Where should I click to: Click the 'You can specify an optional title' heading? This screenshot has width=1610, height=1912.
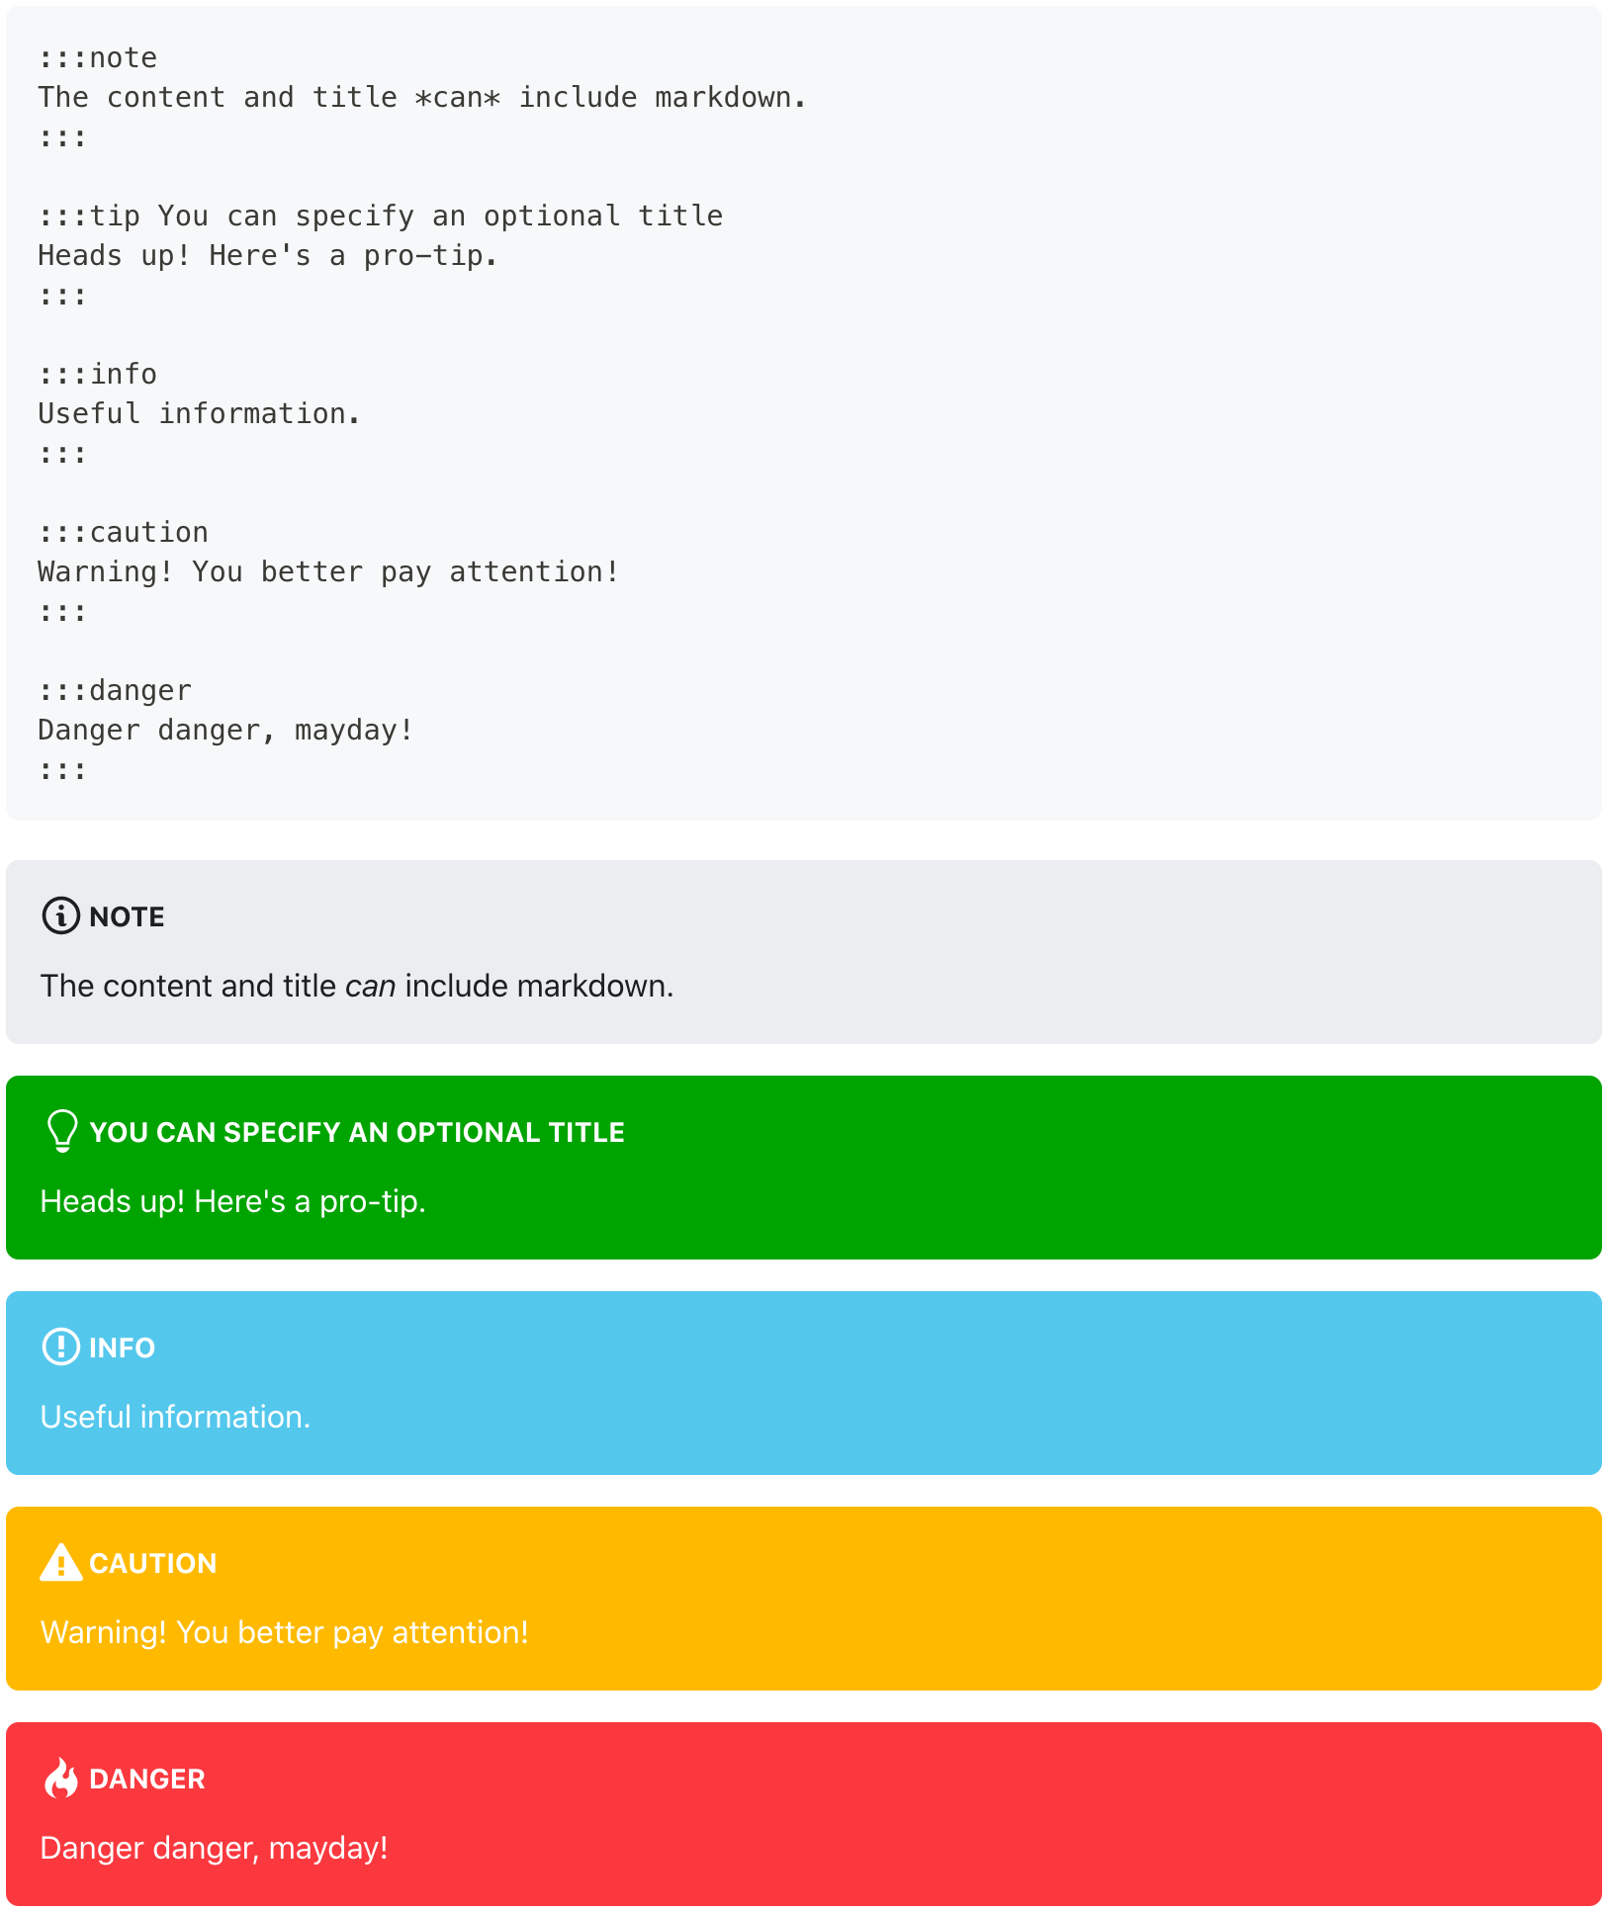[357, 1132]
